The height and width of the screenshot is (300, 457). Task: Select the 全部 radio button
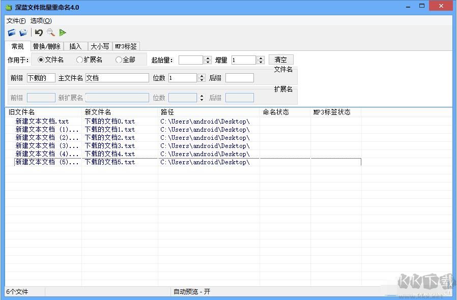tap(125, 59)
